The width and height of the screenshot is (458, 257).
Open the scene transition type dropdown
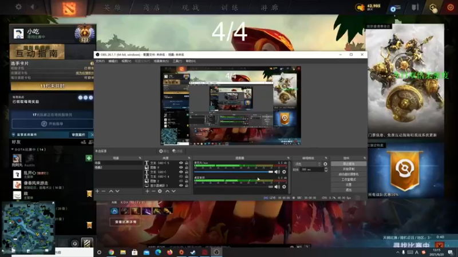click(x=307, y=164)
